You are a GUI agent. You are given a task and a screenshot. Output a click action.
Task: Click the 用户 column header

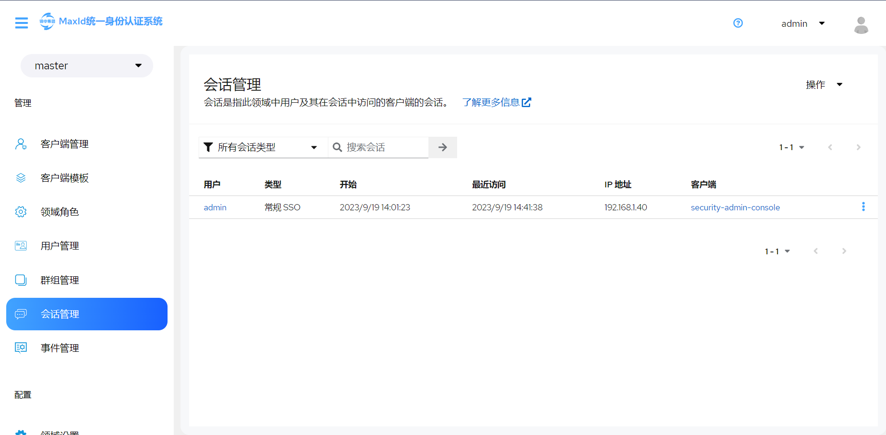(212, 185)
